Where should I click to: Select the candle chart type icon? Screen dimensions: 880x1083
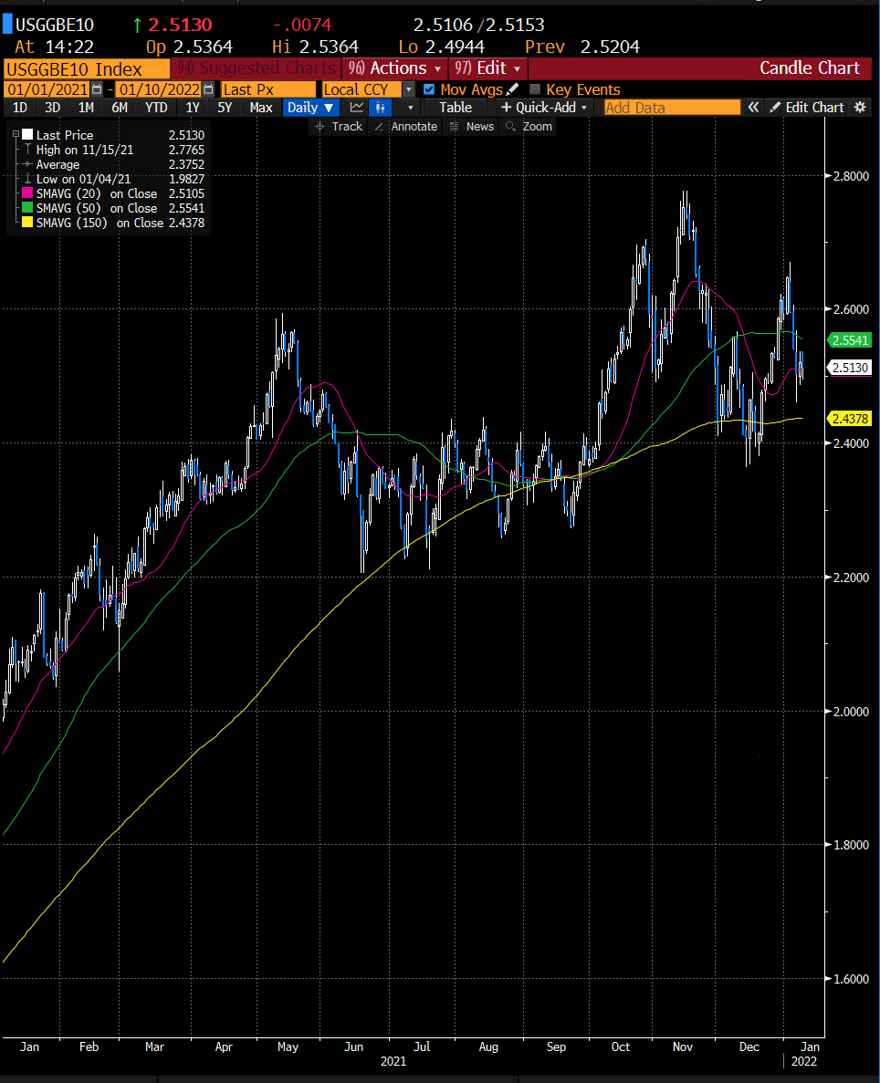tap(380, 108)
